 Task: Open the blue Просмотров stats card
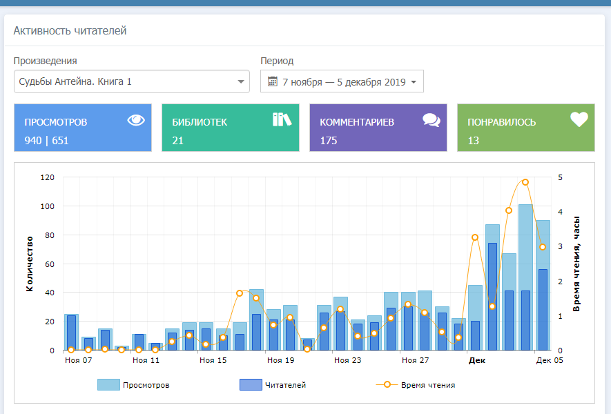pos(83,128)
